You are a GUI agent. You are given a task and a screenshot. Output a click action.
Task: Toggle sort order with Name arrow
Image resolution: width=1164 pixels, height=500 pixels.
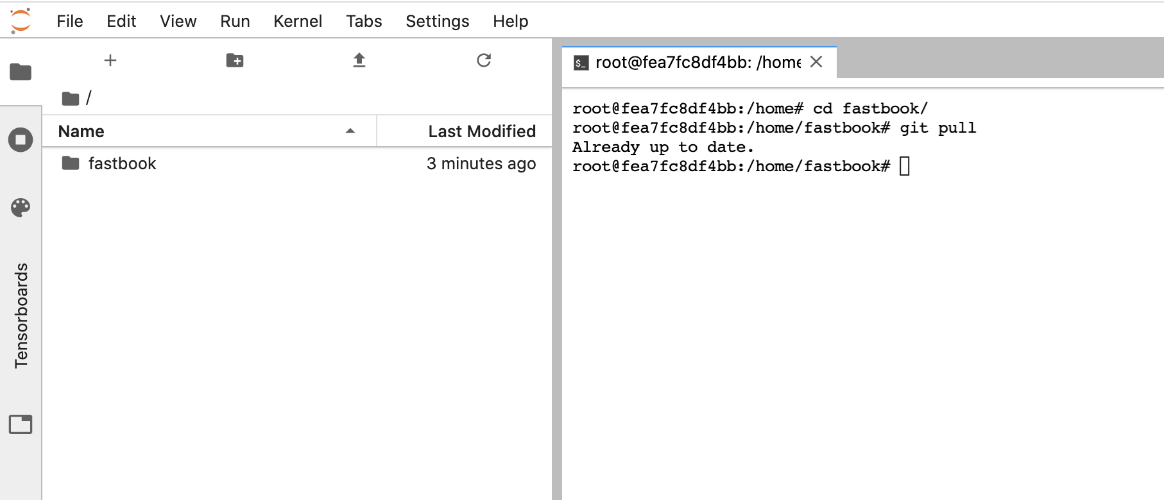[350, 131]
